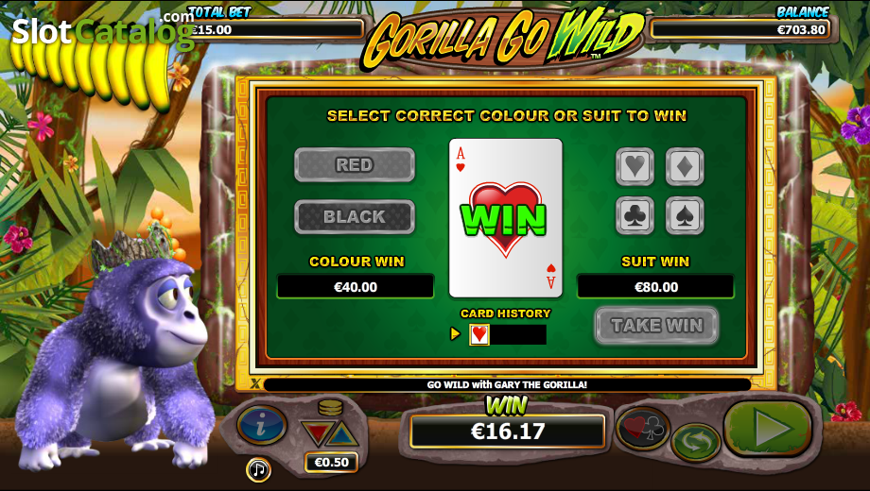Screen dimensions: 870x491
Task: Choose the hearts suit button
Action: [x=635, y=166]
